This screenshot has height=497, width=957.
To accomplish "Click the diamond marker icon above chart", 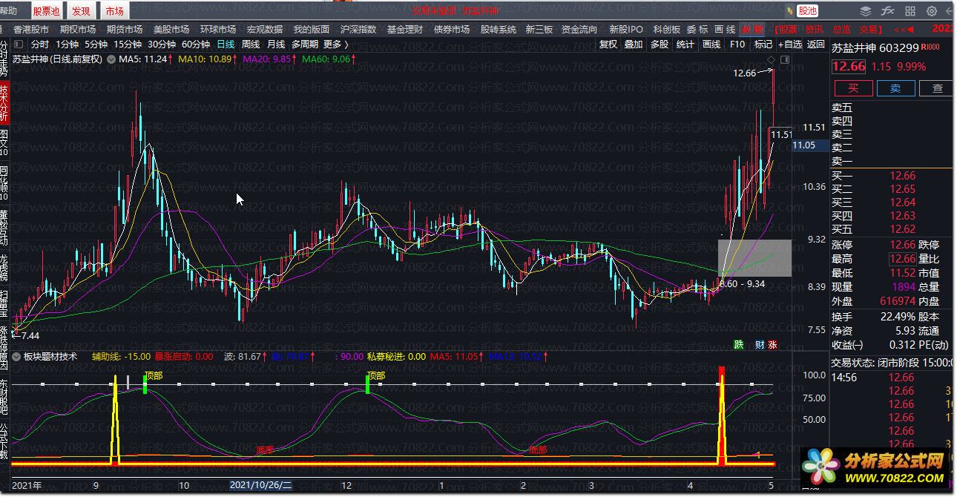I will [x=772, y=59].
